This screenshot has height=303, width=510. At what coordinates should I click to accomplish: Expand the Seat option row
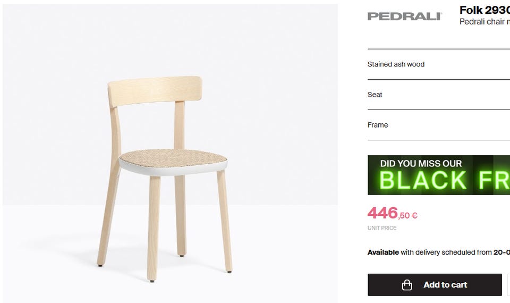tap(439, 95)
